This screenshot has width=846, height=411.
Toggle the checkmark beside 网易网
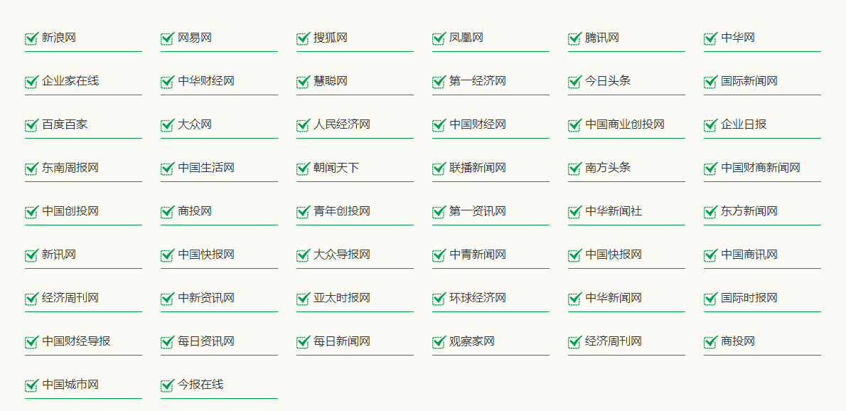[x=167, y=39]
